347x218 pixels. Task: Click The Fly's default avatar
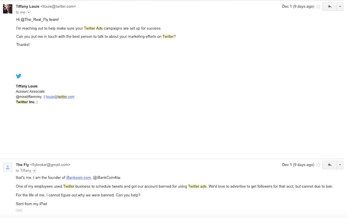pyautogui.click(x=8, y=167)
